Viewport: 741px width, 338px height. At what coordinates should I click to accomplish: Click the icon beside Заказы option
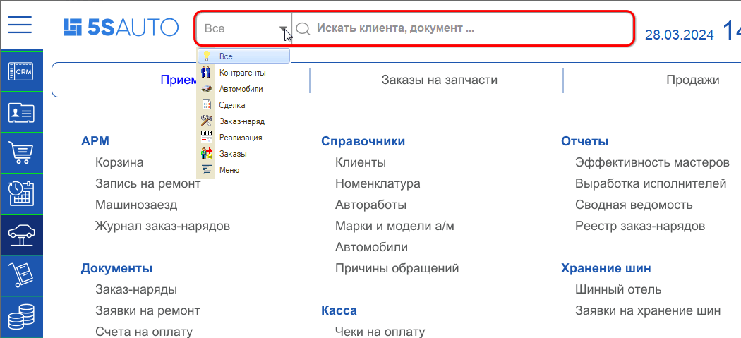(x=206, y=154)
